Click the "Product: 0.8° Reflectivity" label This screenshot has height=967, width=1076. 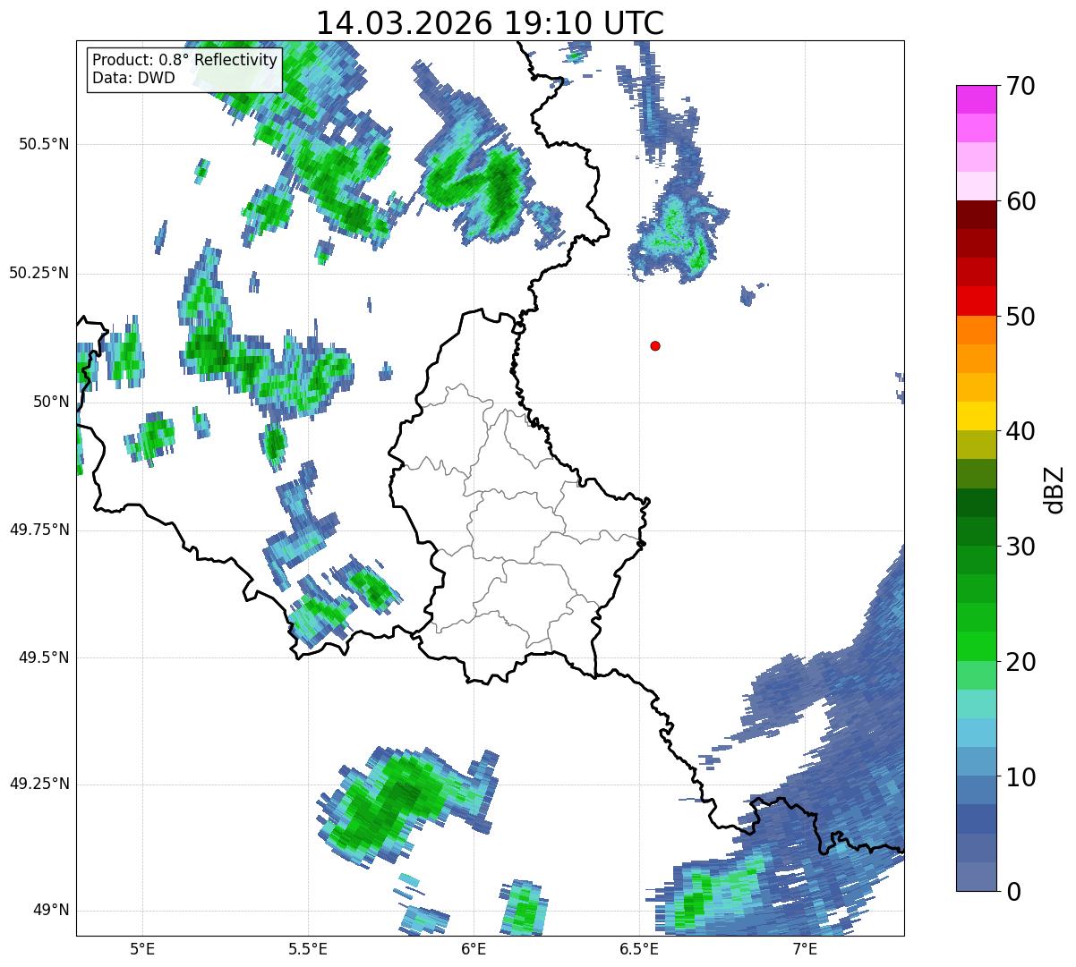tap(185, 60)
